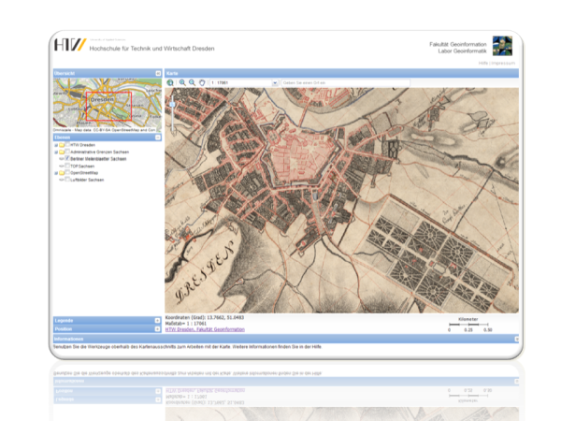This screenshot has height=421, width=561.
Task: Select the OpenStreetMap group label
Action: click(x=84, y=173)
